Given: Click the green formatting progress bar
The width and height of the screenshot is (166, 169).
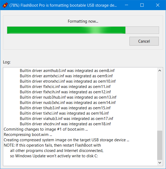Looking at the screenshot, I should click(x=83, y=30).
